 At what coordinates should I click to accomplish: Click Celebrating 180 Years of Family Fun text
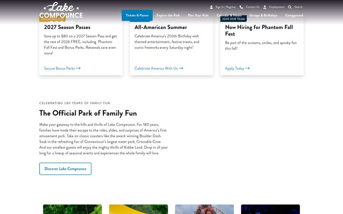point(75,103)
